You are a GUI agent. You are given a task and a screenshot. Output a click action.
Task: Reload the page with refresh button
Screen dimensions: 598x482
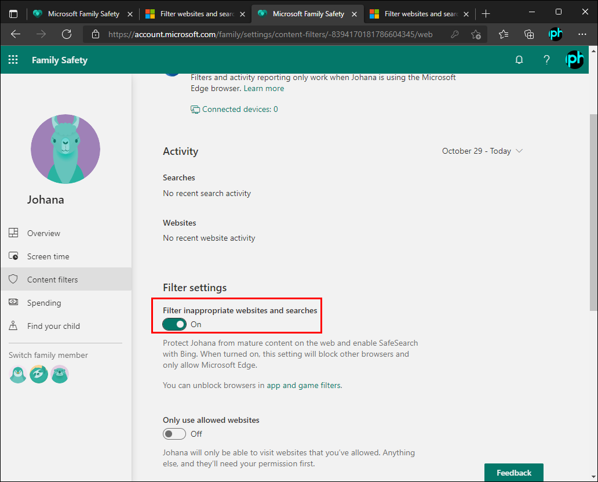coord(67,34)
